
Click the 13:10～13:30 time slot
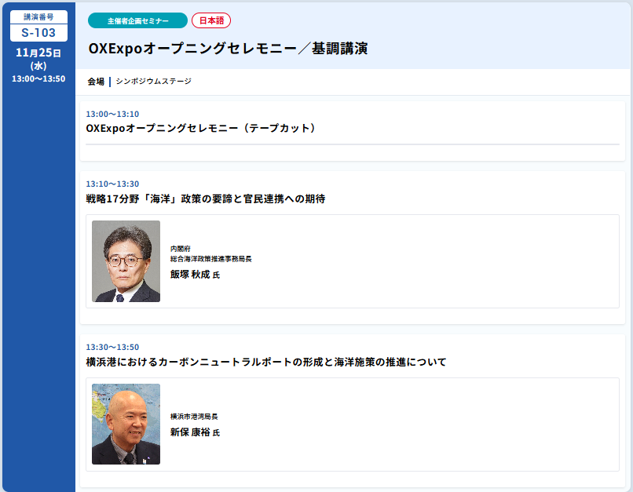click(x=112, y=184)
